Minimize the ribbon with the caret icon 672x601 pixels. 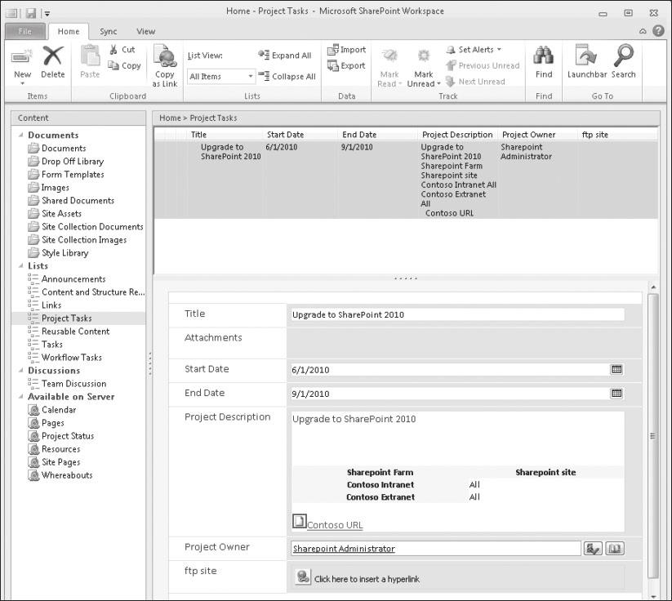643,31
